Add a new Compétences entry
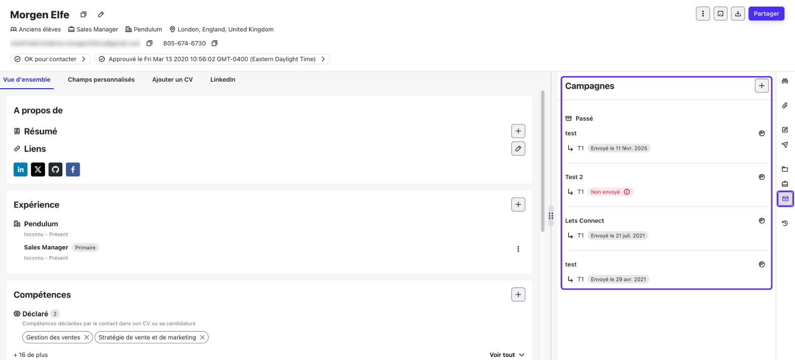This screenshot has height=360, width=795. point(518,295)
